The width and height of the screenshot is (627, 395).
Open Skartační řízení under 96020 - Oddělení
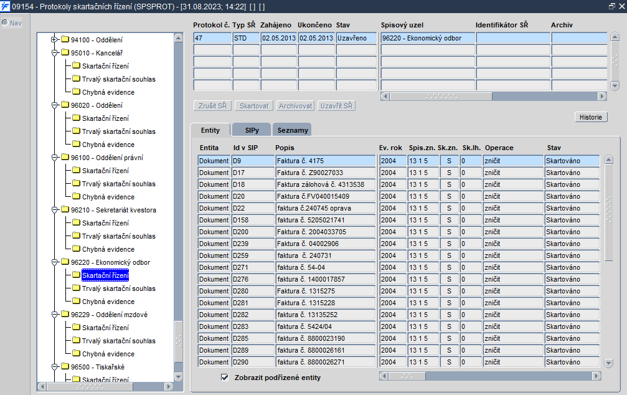click(x=106, y=118)
